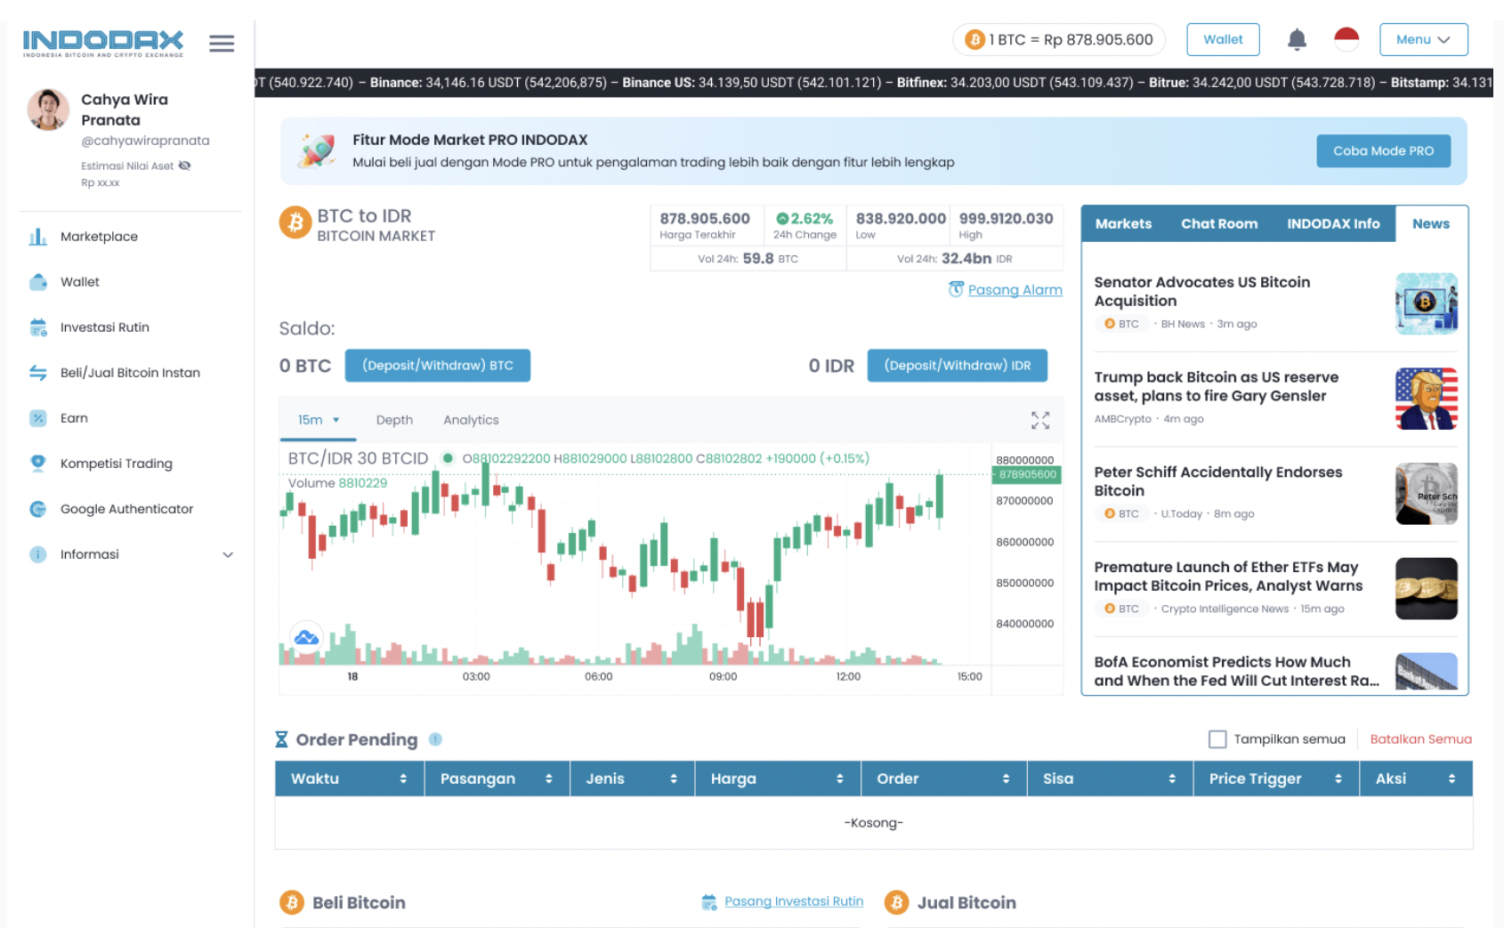Switch to the Analytics chart tab
Screen dimensions: 1504x928
pos(471,420)
